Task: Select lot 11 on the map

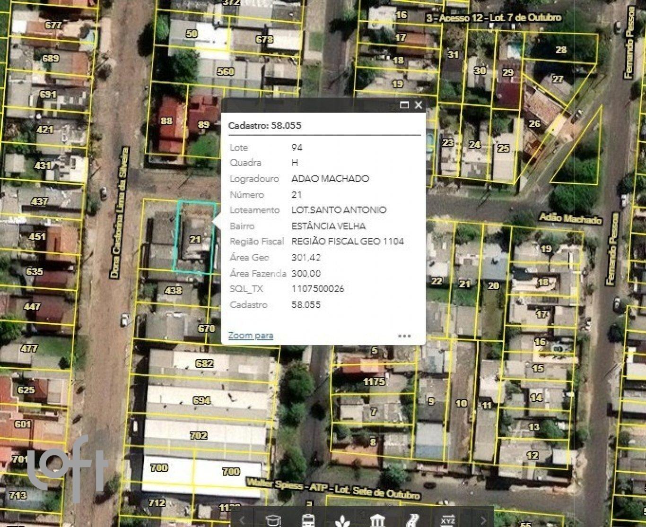Action: pyautogui.click(x=487, y=405)
